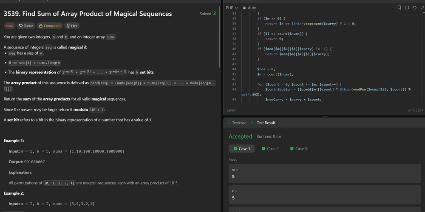Open the PHP language dropdown
The image size is (425, 212).
click(232, 8)
